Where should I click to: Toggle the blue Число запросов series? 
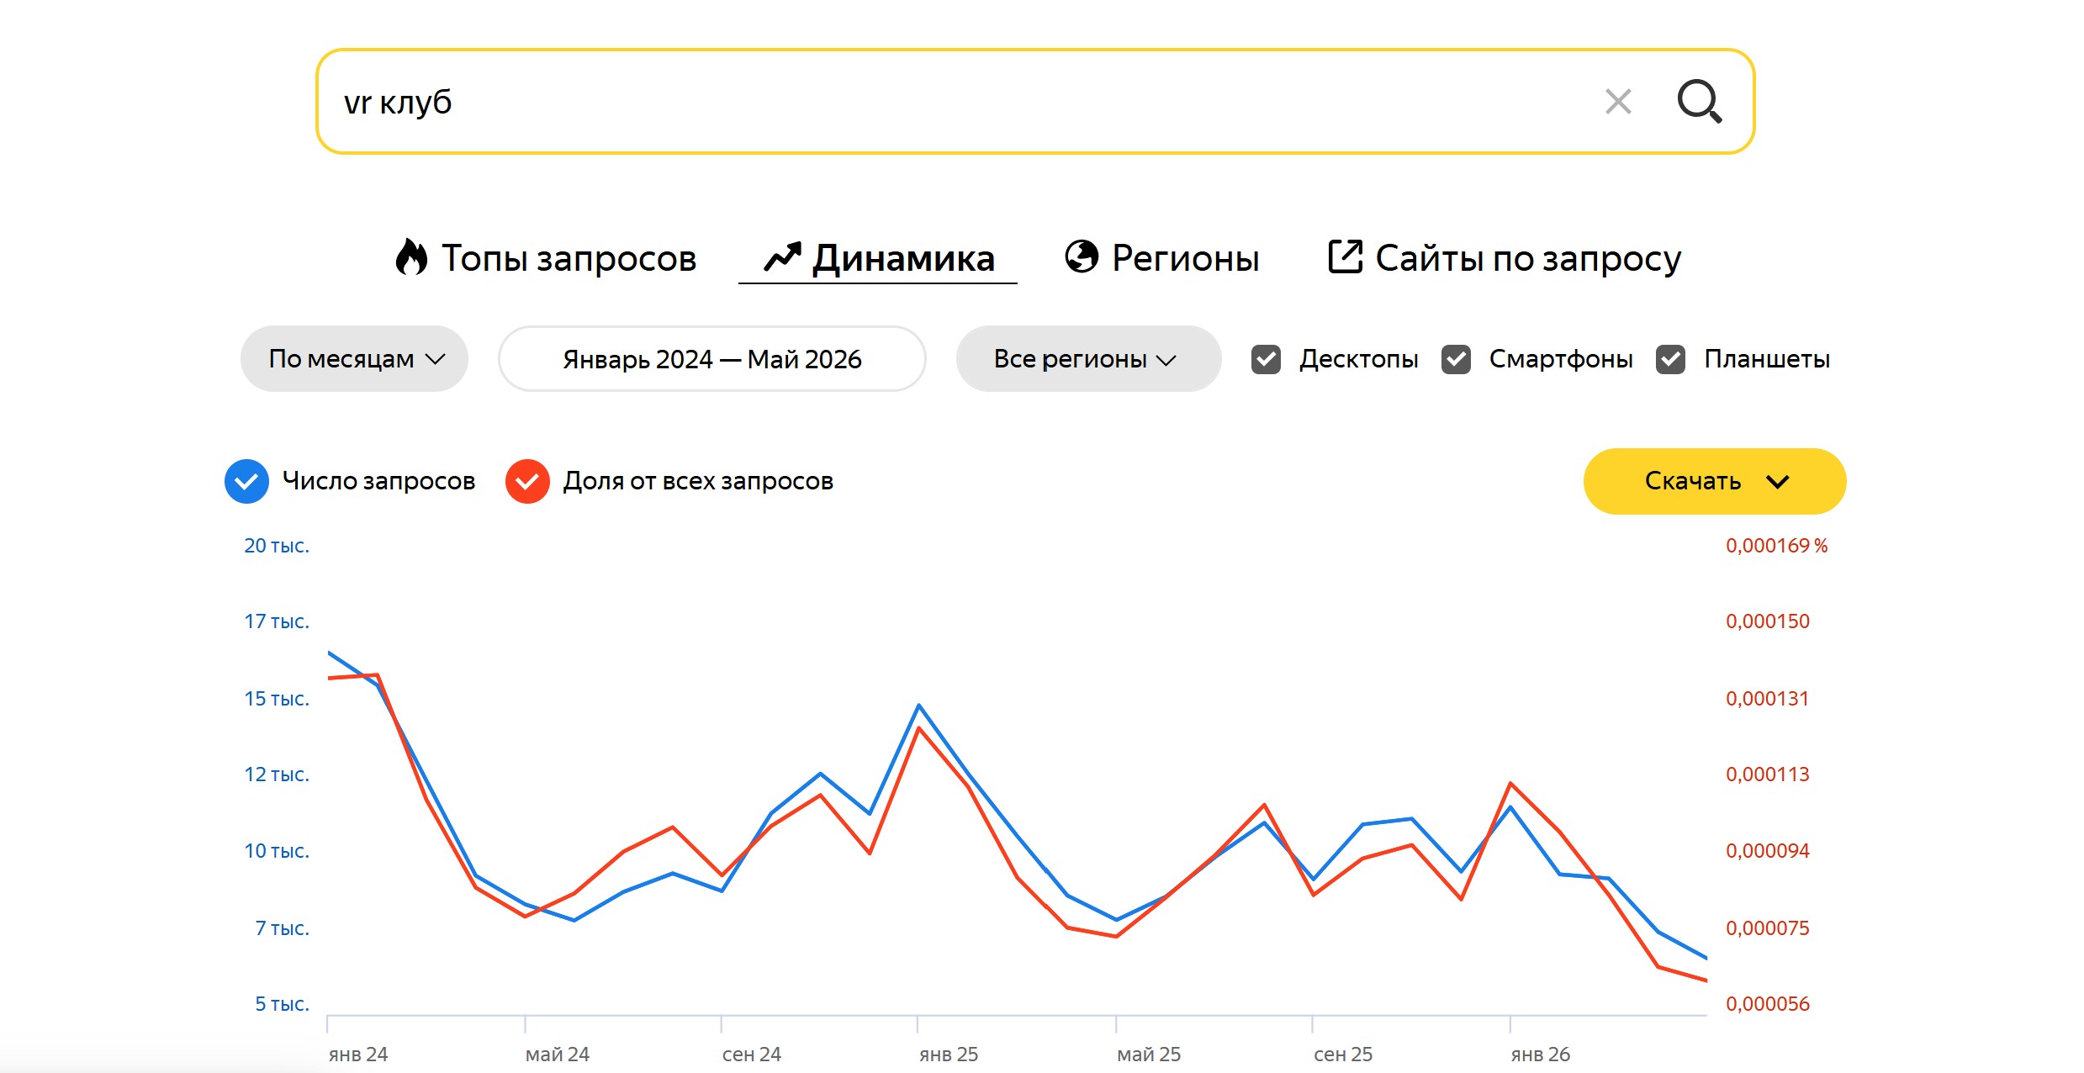246,481
